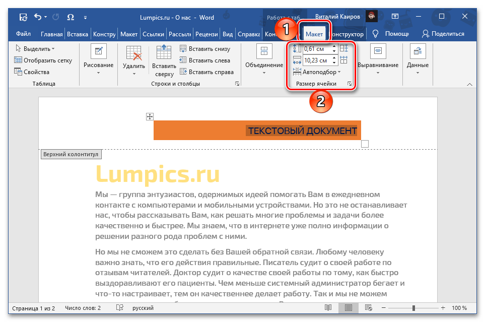
Task: Open the Файл menu
Action: click(x=23, y=34)
